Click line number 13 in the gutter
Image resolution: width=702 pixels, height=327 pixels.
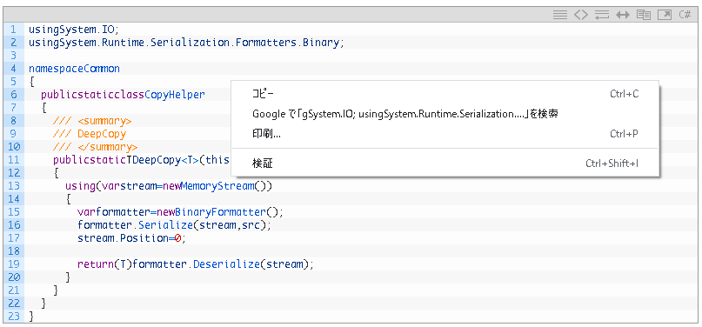(14, 186)
